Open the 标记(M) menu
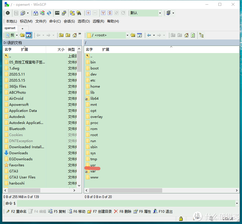242x224 pixels. [26, 21]
